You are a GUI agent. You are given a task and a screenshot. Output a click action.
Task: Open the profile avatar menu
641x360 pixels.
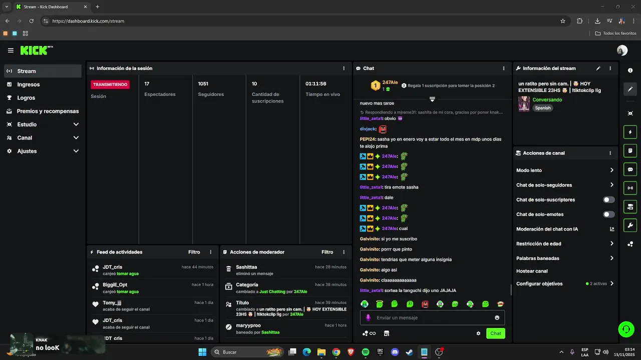click(622, 50)
